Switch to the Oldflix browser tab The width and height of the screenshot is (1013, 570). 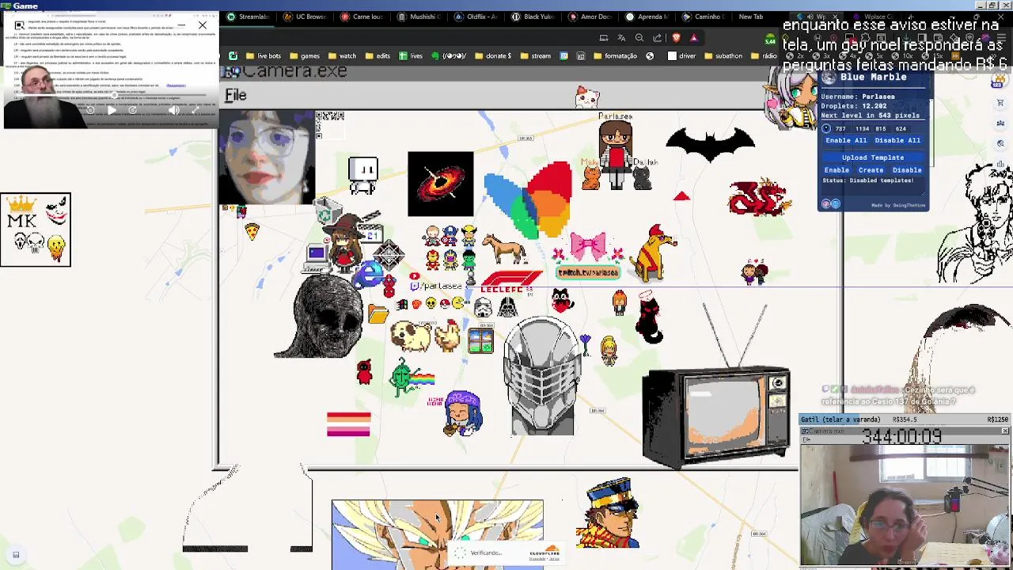(476, 17)
